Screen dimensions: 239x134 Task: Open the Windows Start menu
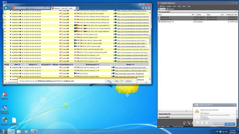pyautogui.click(x=3, y=131)
